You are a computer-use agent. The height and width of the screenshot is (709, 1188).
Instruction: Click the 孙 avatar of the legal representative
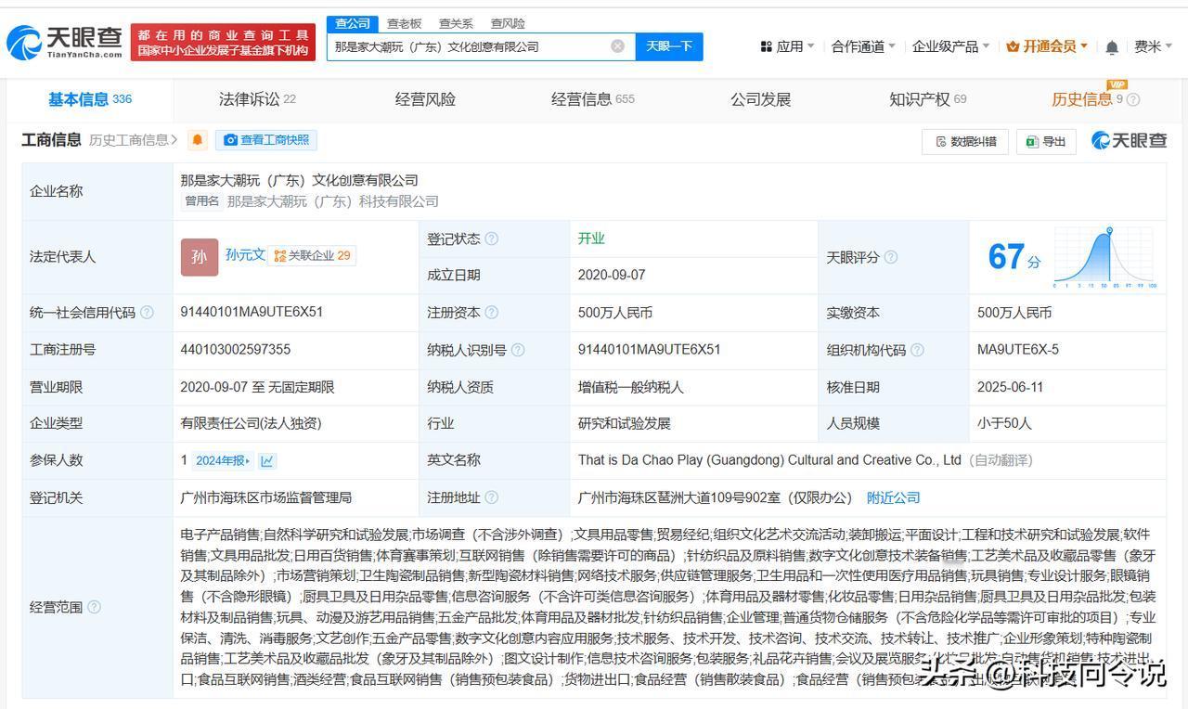click(x=200, y=257)
